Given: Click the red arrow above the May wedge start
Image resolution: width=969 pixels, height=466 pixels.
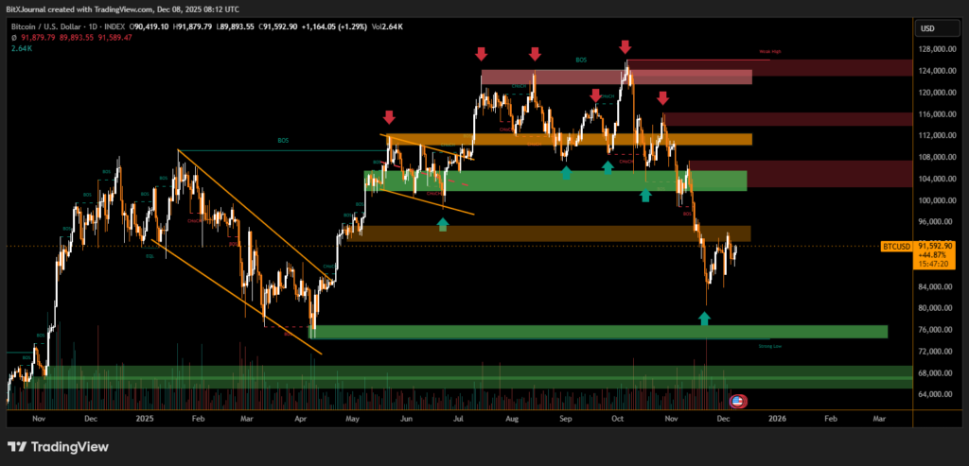Looking at the screenshot, I should [x=389, y=117].
